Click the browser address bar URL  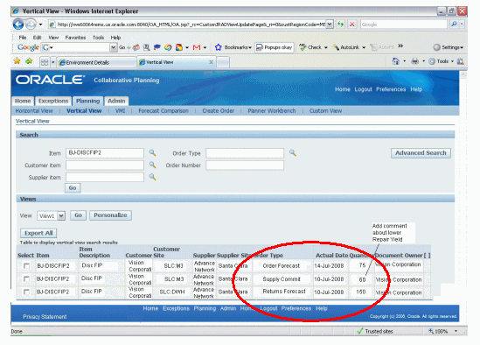point(191,25)
